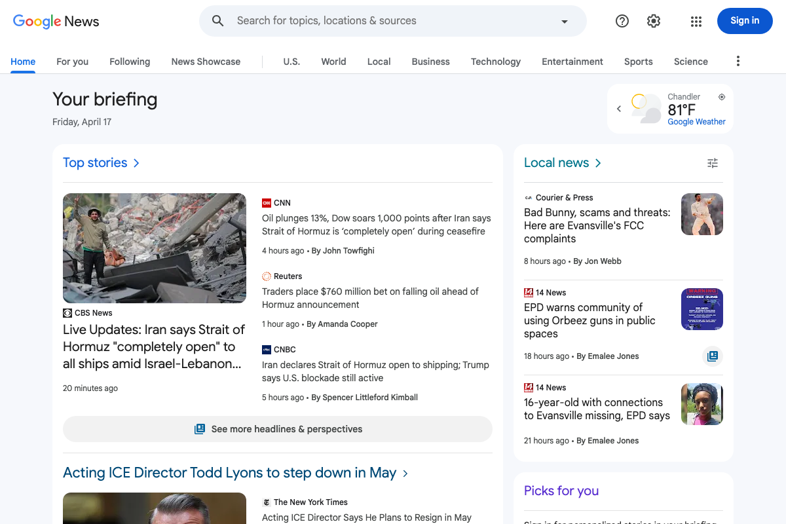The width and height of the screenshot is (786, 524).
Task: Expand Top stories via chevron arrow
Action: click(x=136, y=163)
